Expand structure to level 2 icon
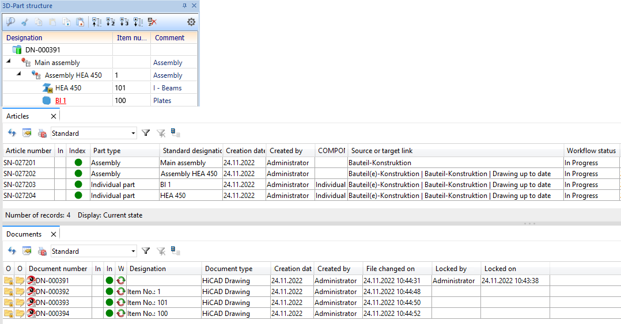The height and width of the screenshot is (324, 621). (x=111, y=22)
